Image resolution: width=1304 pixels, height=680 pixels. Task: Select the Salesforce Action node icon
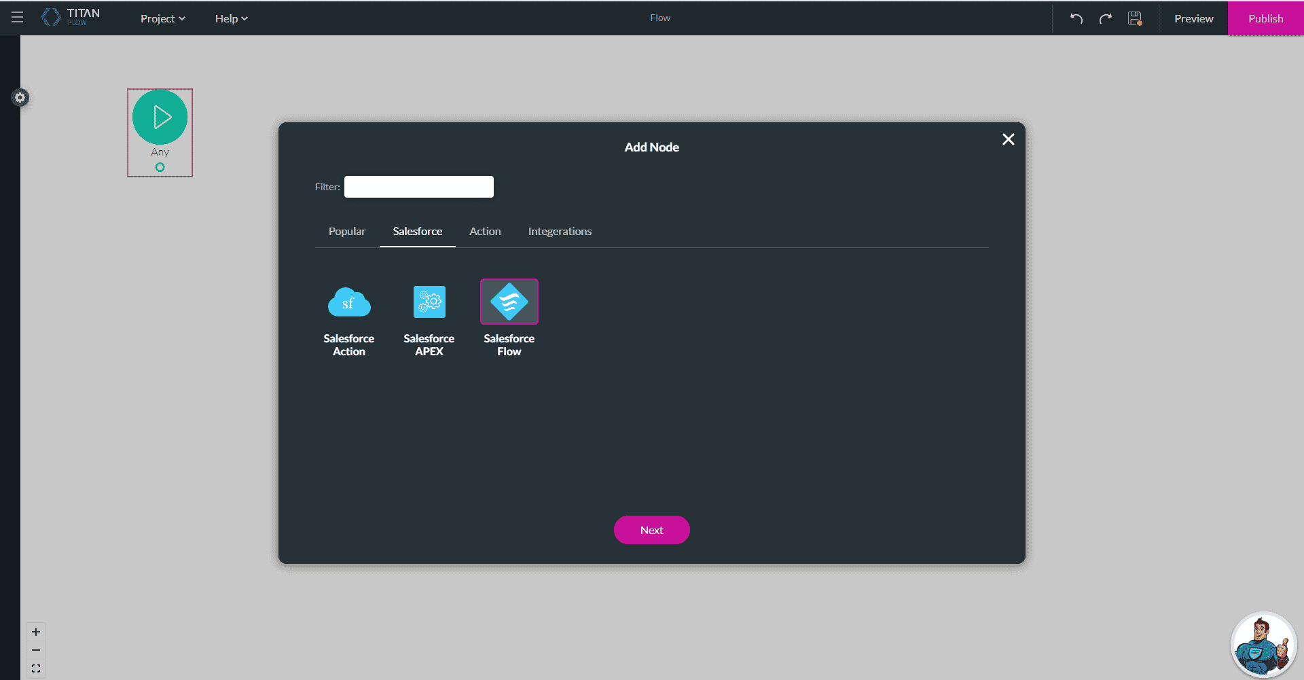349,302
